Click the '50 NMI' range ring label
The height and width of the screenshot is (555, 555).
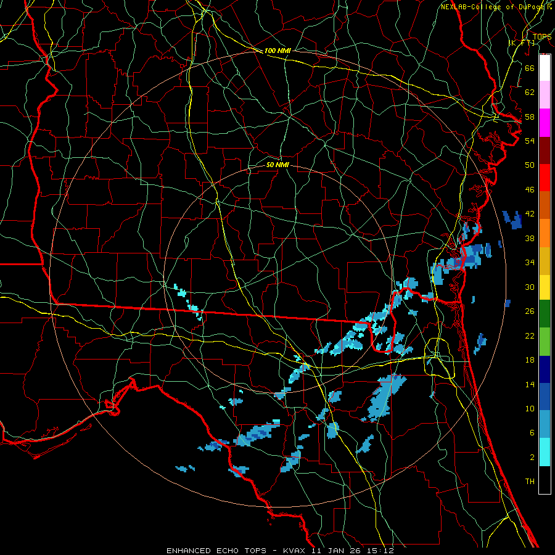277,165
